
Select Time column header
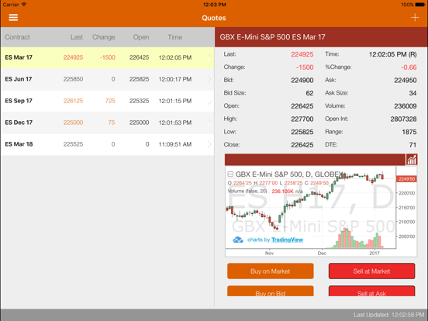174,37
